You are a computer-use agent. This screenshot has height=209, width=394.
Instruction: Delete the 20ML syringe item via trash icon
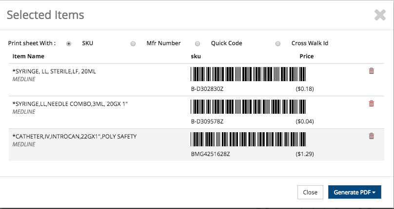pyautogui.click(x=372, y=71)
